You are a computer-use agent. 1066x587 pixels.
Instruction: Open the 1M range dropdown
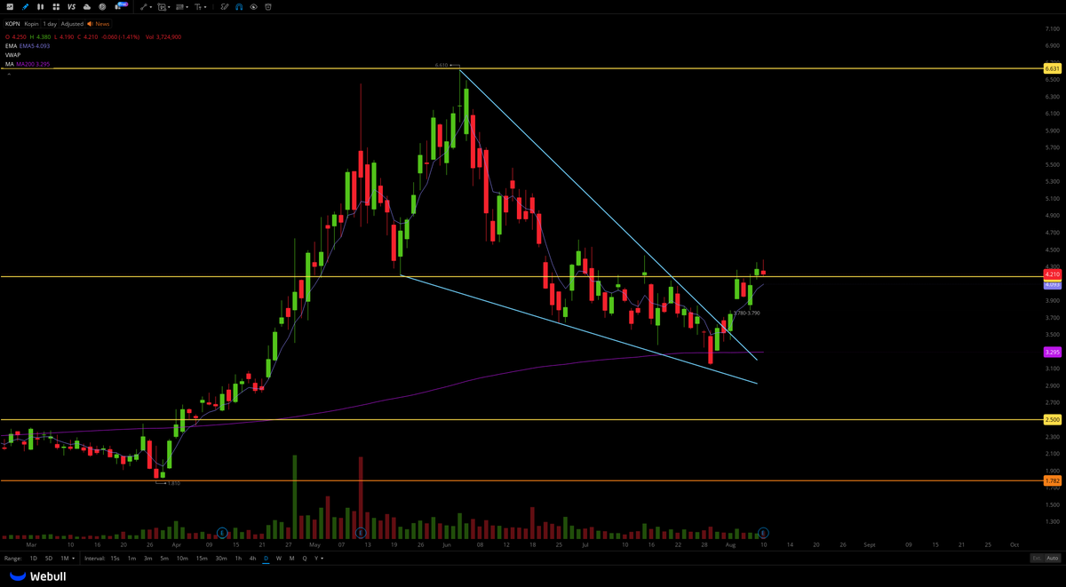68,559
